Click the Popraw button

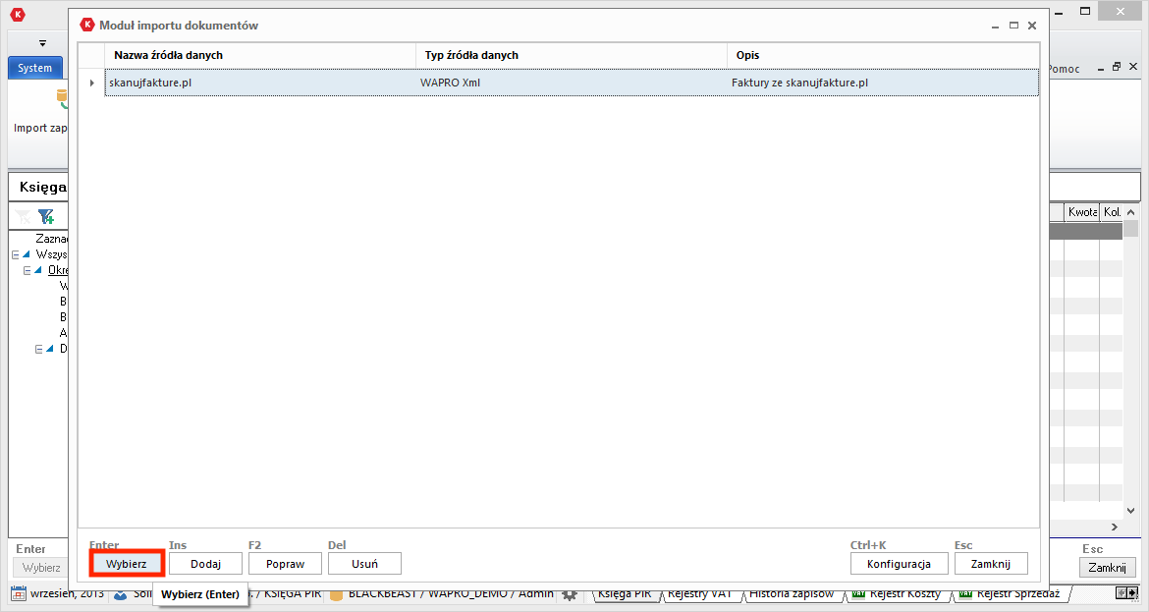[x=285, y=564]
